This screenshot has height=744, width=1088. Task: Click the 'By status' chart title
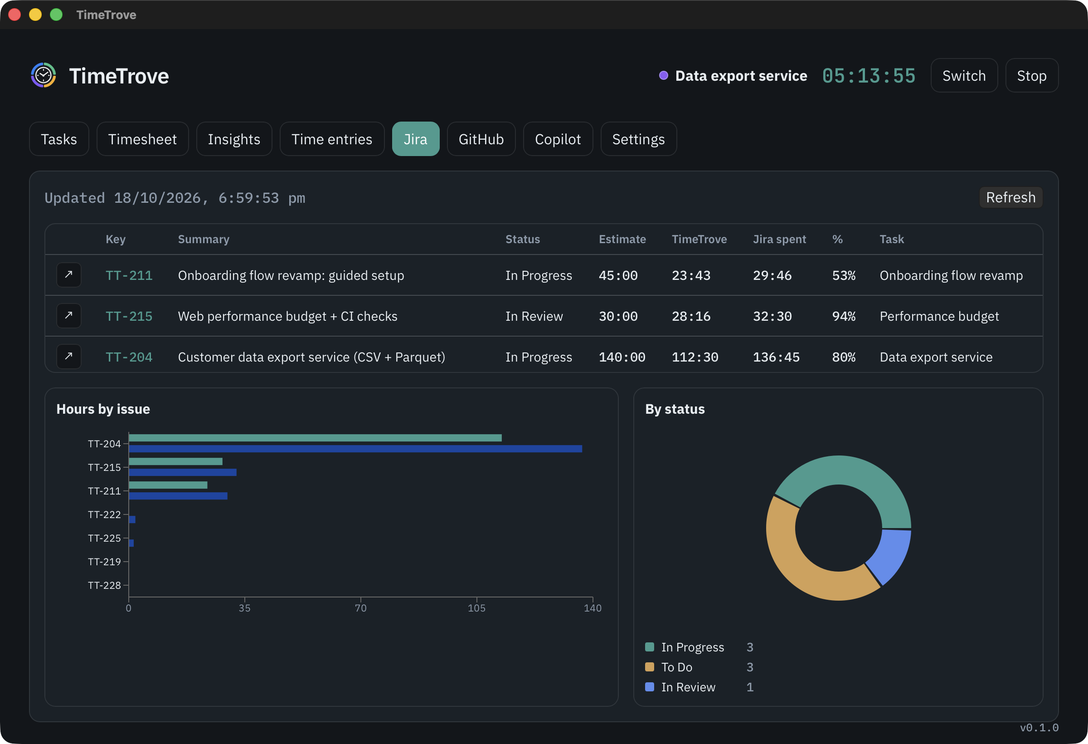pyautogui.click(x=675, y=409)
